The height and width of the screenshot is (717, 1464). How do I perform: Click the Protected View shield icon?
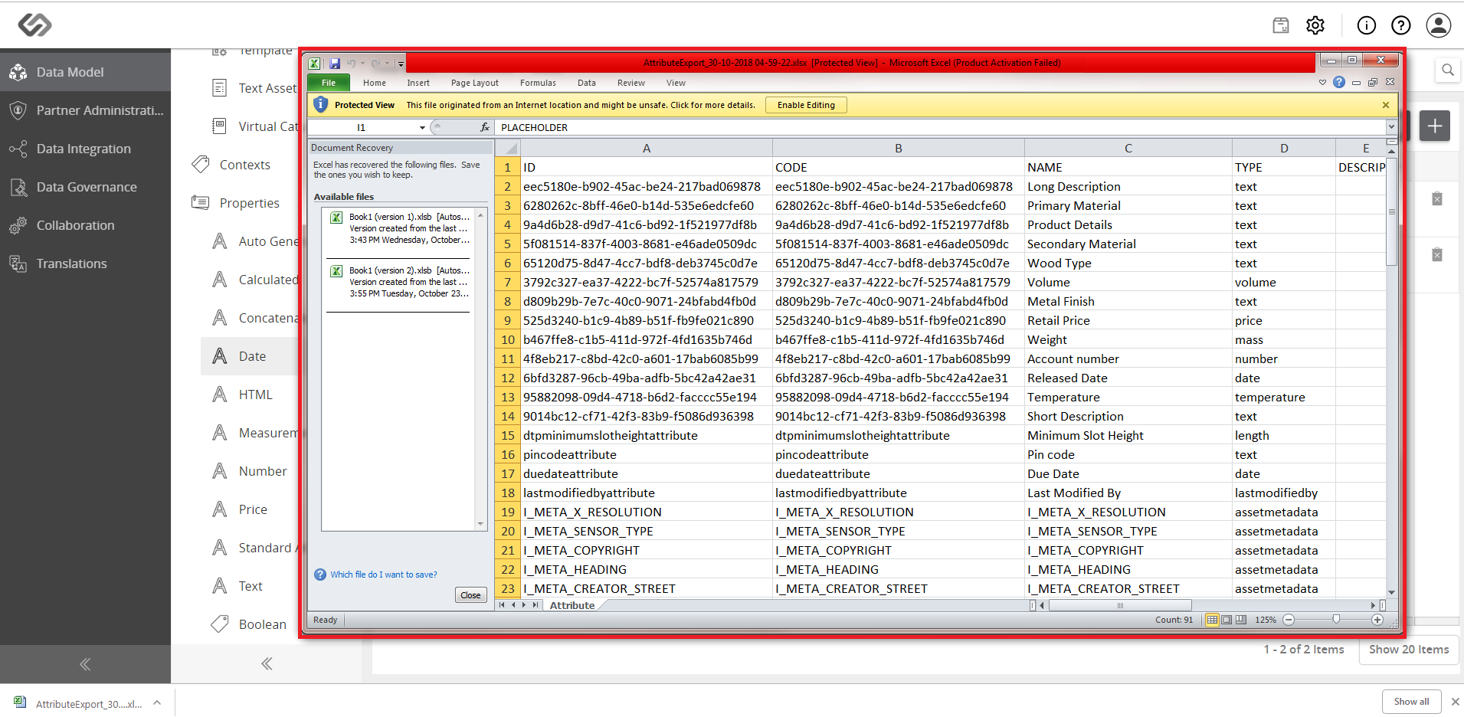(321, 105)
